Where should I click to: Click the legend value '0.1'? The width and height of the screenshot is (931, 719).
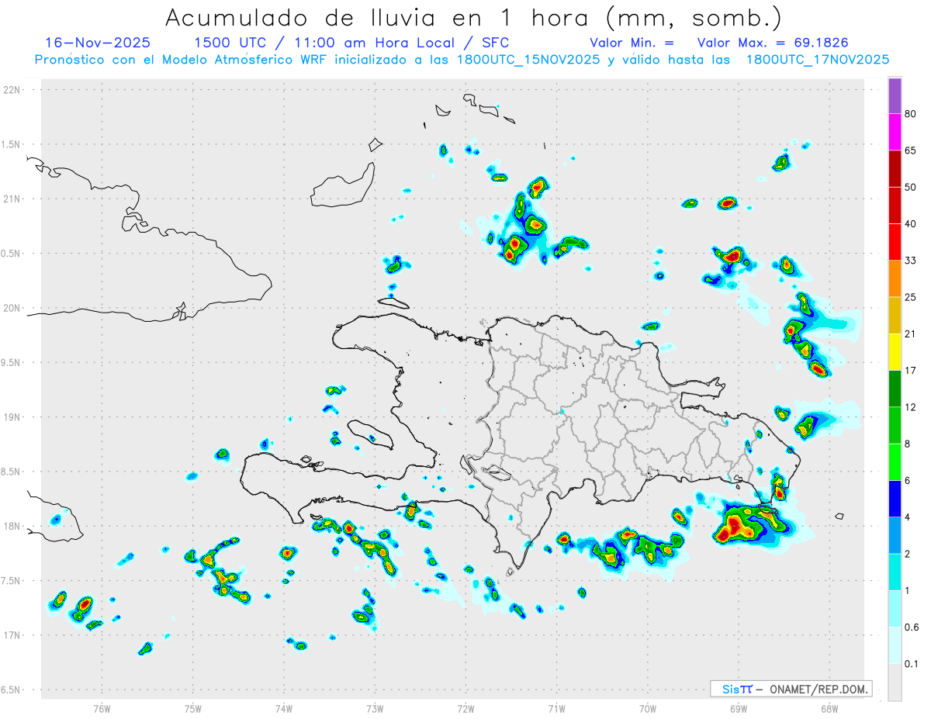pyautogui.click(x=912, y=664)
